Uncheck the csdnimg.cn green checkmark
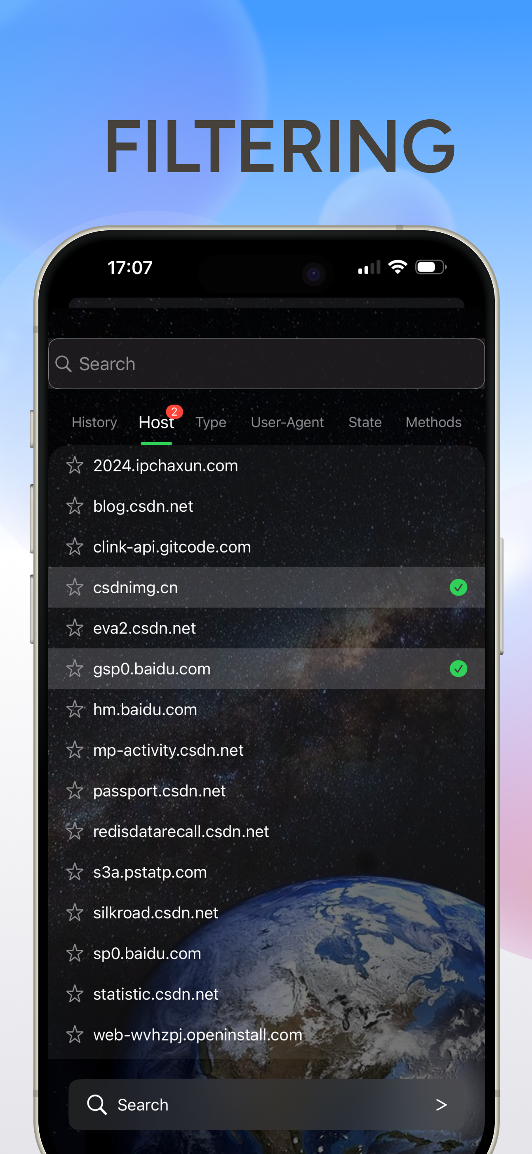The width and height of the screenshot is (532, 1154). tap(458, 587)
